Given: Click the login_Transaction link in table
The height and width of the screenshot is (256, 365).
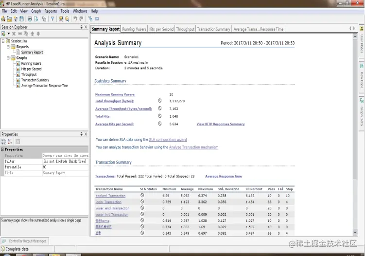Looking at the screenshot, I should point(108,202).
